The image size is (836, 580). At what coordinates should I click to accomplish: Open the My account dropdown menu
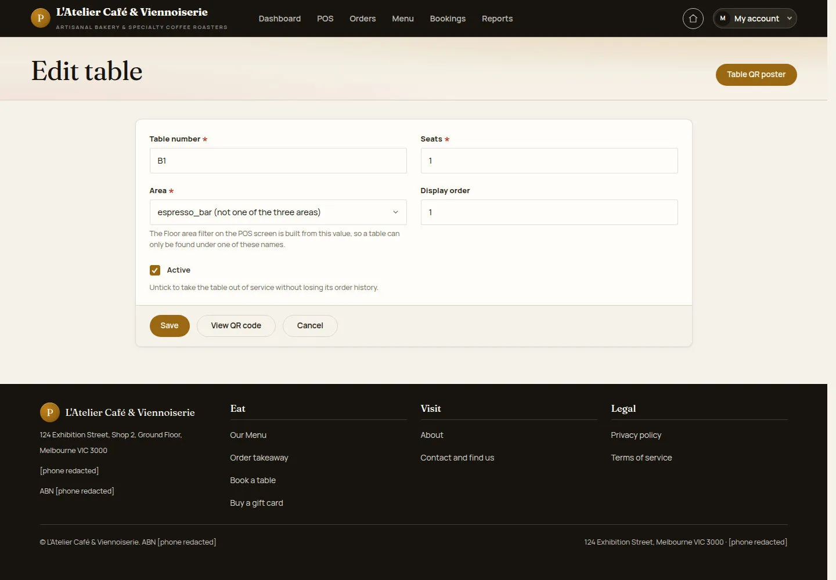pos(755,19)
